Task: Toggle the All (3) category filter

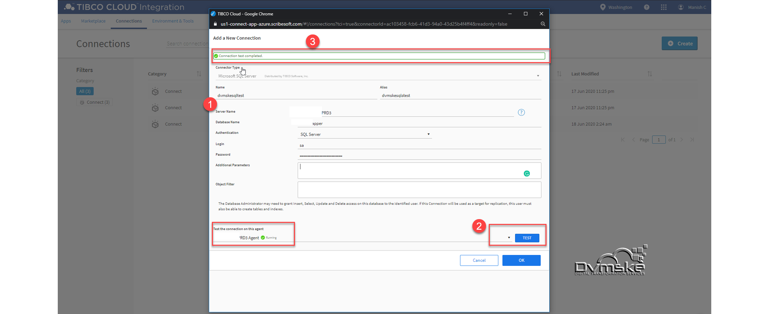Action: (x=85, y=91)
